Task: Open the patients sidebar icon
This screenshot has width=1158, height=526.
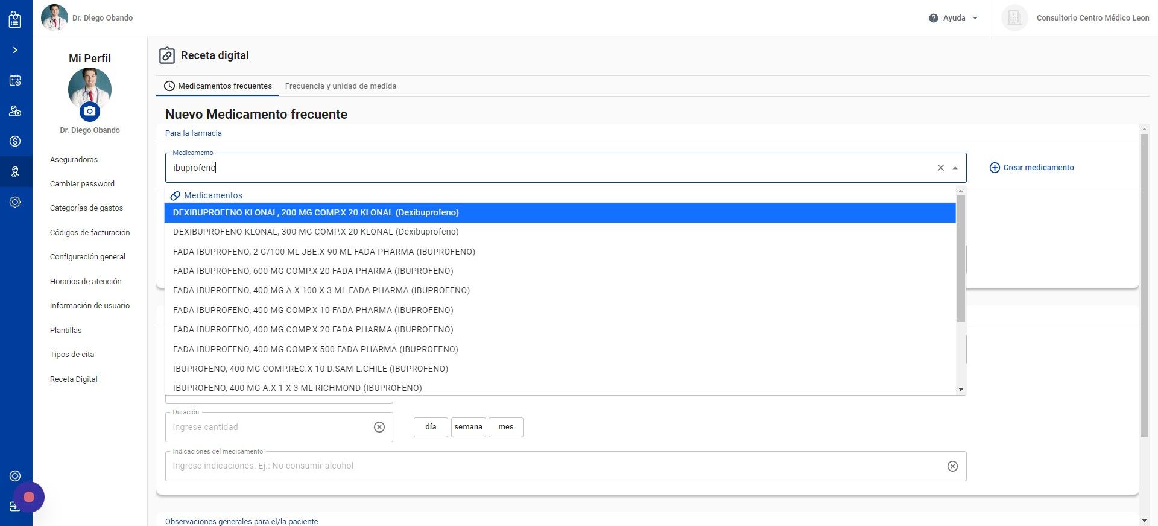Action: (x=15, y=111)
